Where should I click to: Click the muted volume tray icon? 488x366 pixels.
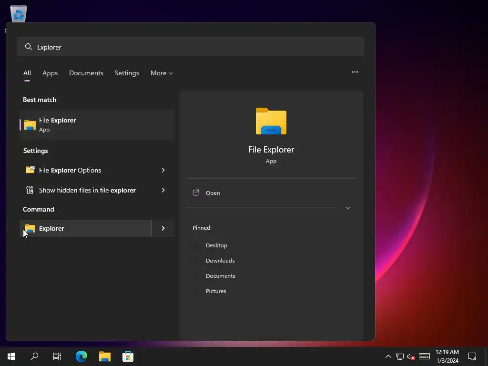[411, 356]
